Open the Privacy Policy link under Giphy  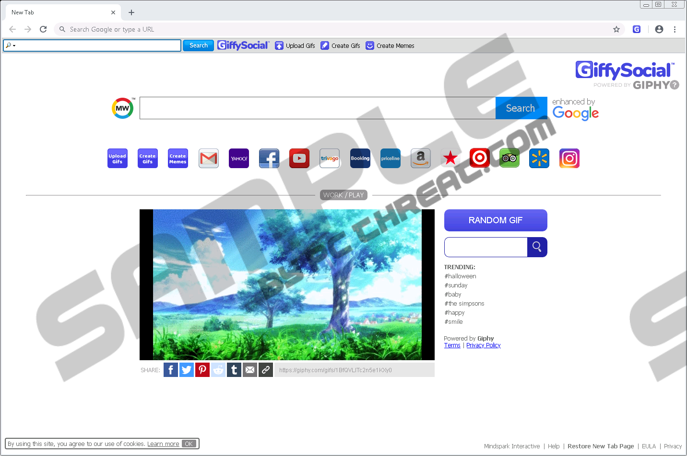coord(483,345)
